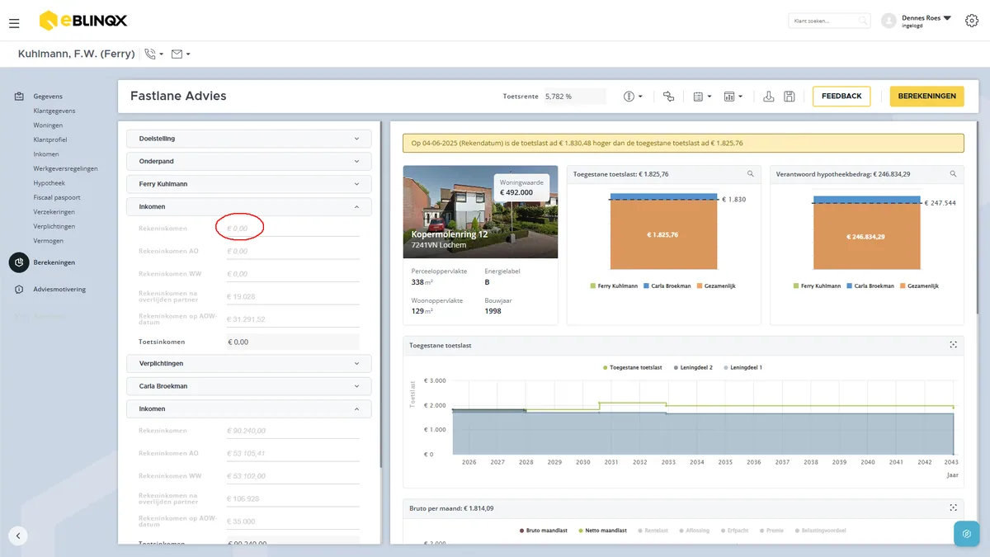This screenshot has height=557, width=990.
Task: Toggle the Bruto maandlast legend series
Action: pyautogui.click(x=544, y=531)
